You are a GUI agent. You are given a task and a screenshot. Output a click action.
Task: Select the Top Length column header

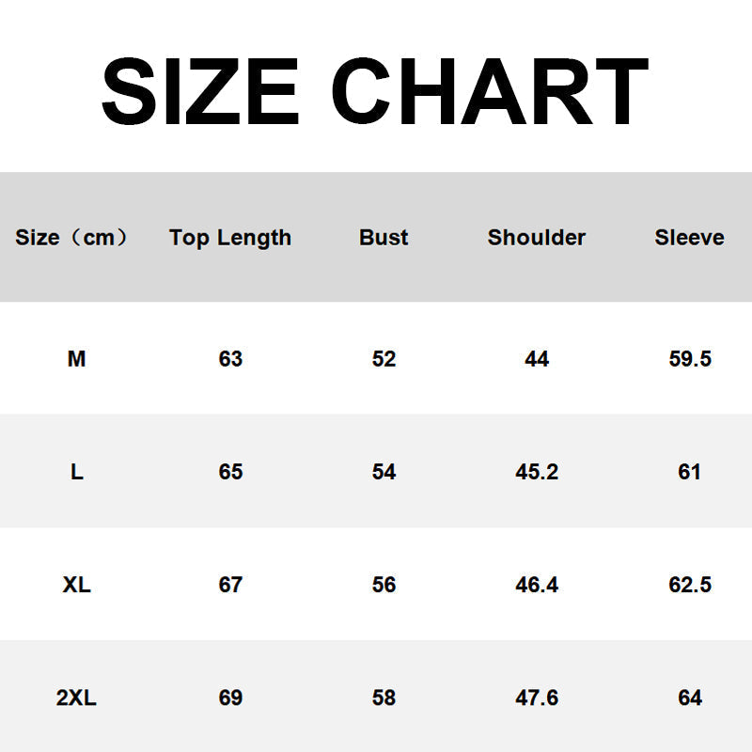[230, 238]
